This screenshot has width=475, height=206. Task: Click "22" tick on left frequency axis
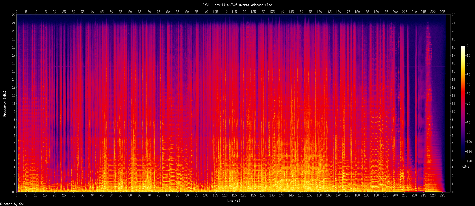pos(14,15)
